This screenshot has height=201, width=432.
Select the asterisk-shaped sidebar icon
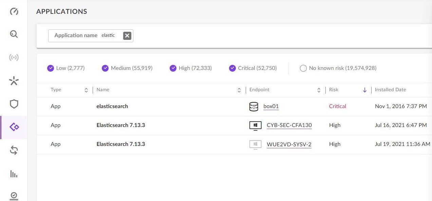pos(14,81)
